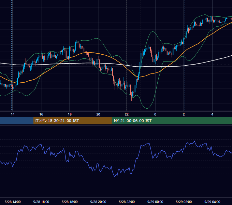Click time axis label 0 on upper chart
Screen dimensions: 232x205
[155, 114]
